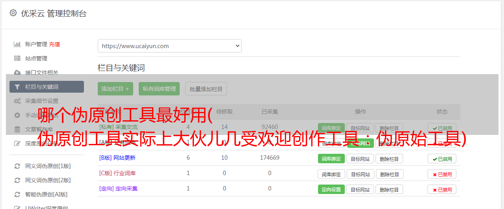
Task: Click the 栏目与关键词 page heading
Action: pos(121,68)
